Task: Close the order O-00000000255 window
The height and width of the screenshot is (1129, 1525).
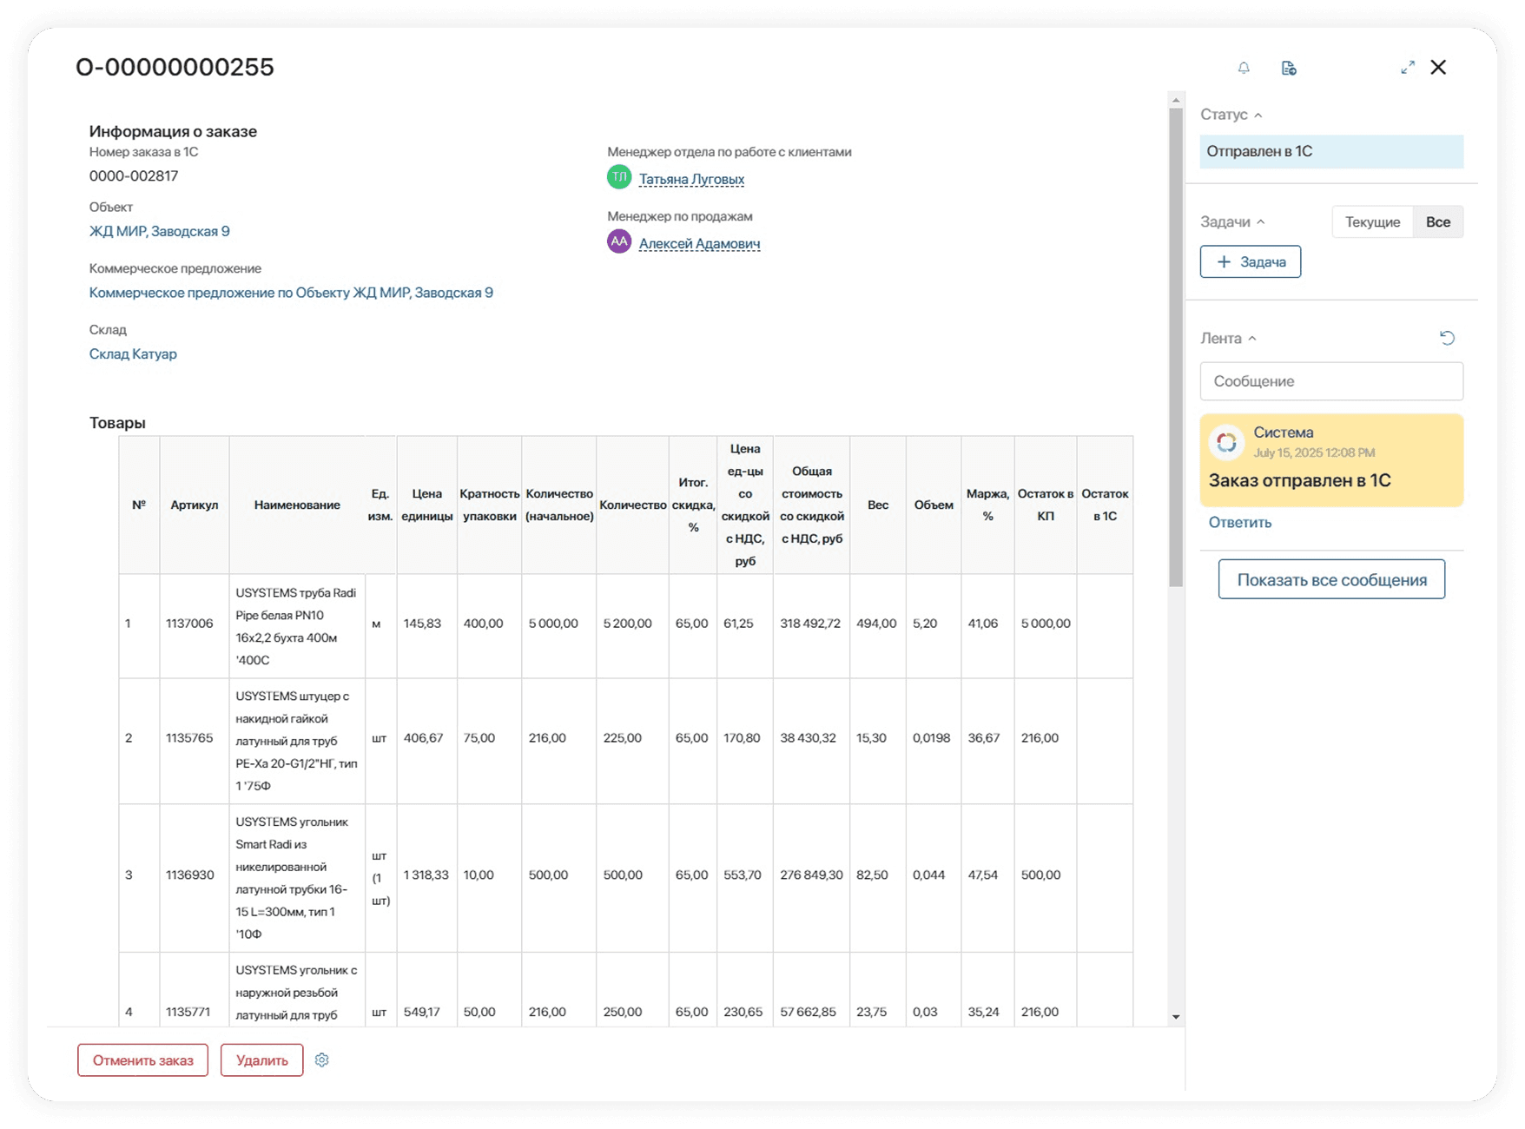Action: [x=1438, y=68]
